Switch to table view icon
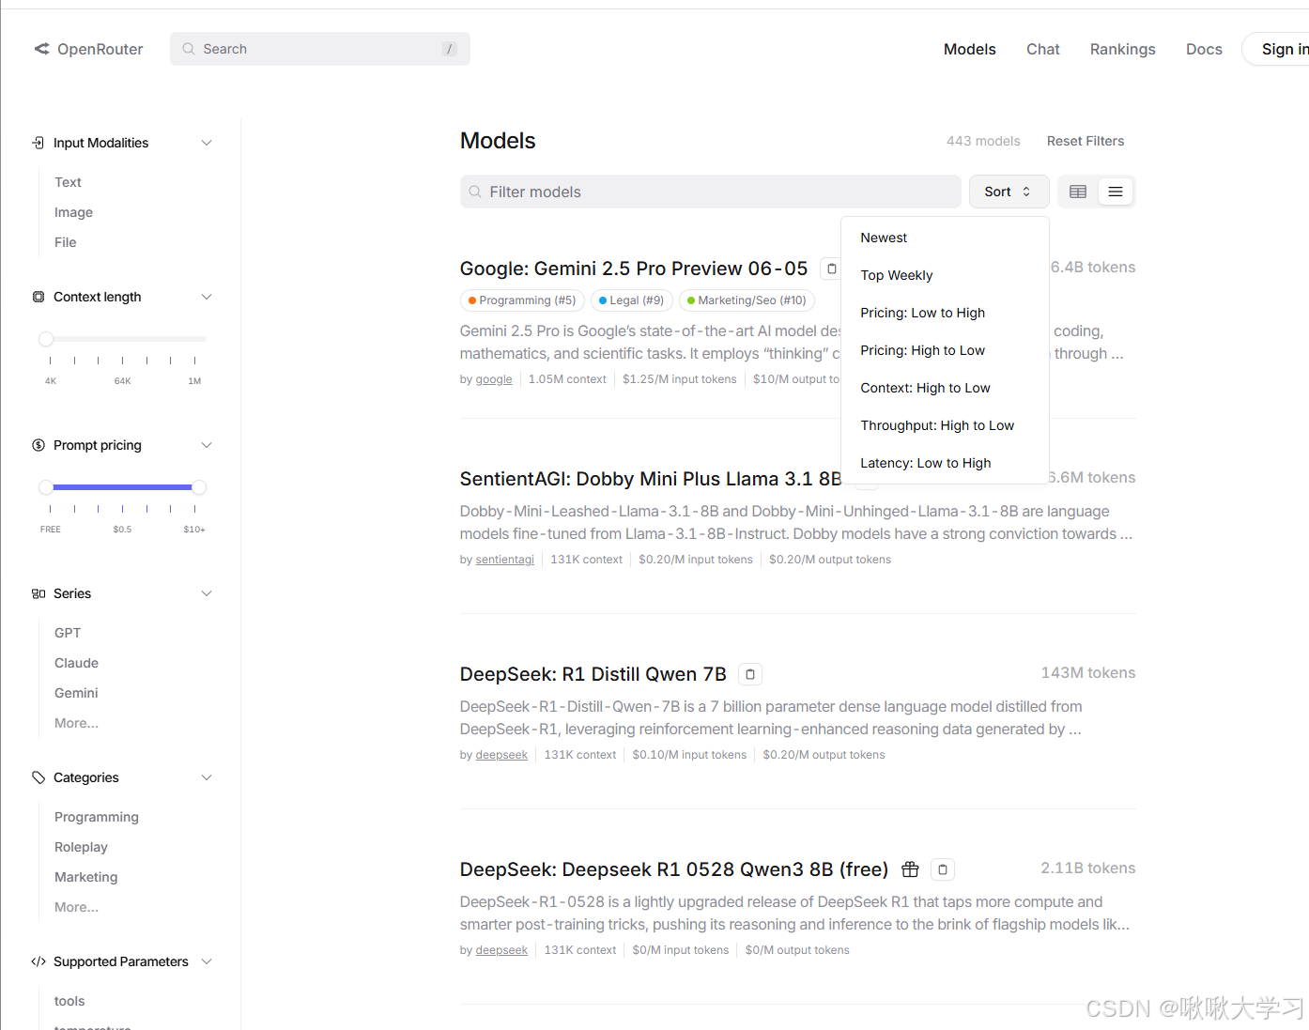 pos(1078,192)
